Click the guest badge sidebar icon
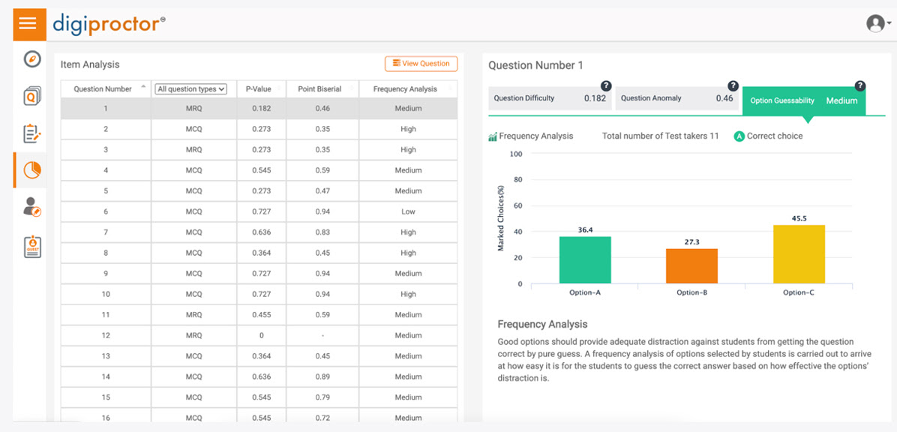The image size is (897, 432). (x=31, y=247)
